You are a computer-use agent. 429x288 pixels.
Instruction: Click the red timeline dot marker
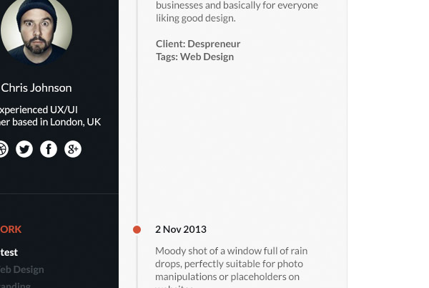point(137,229)
